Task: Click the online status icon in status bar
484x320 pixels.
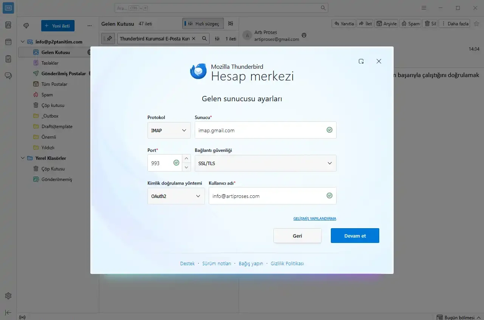Action: tap(22, 317)
